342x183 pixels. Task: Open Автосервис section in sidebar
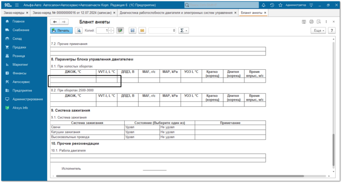21,82
